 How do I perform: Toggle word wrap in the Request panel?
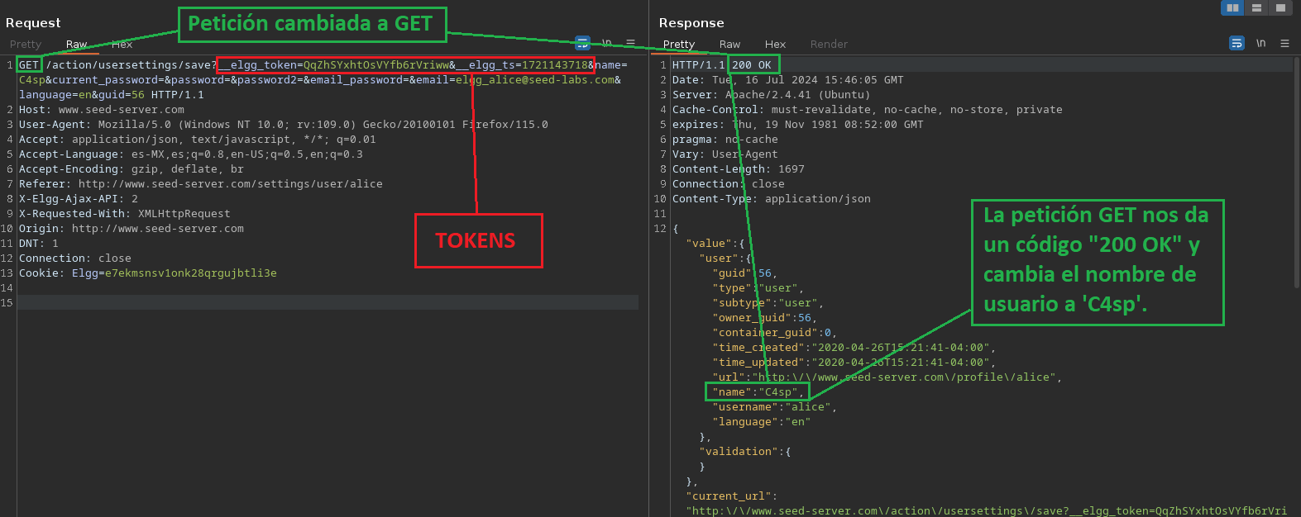582,43
